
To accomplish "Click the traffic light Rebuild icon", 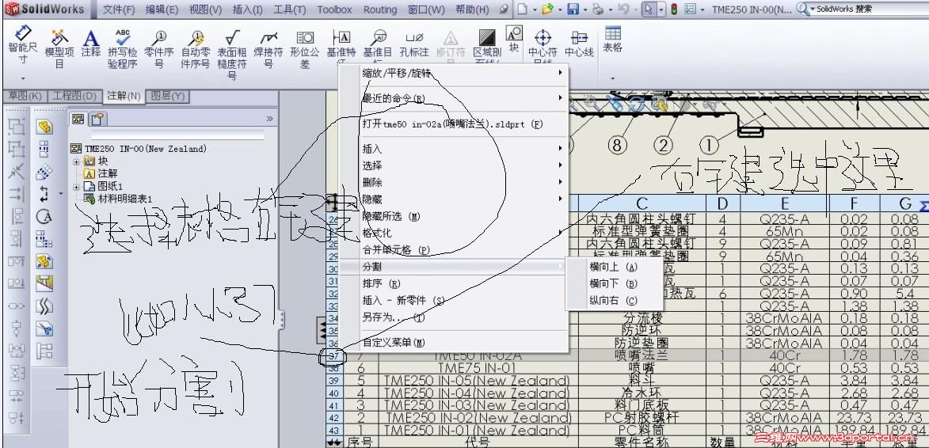I will pyautogui.click(x=676, y=9).
